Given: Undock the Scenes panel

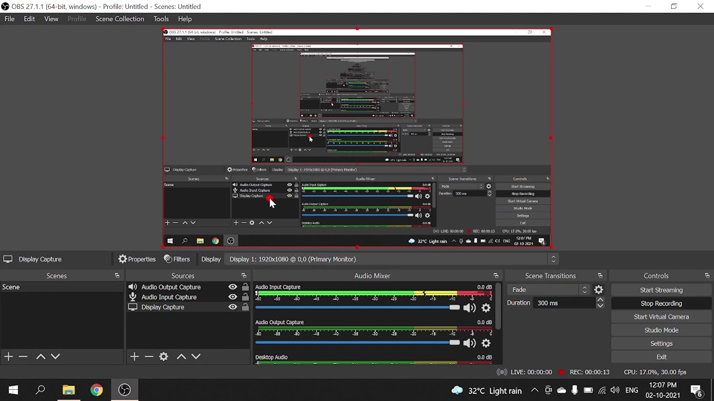Looking at the screenshot, I should click(117, 276).
